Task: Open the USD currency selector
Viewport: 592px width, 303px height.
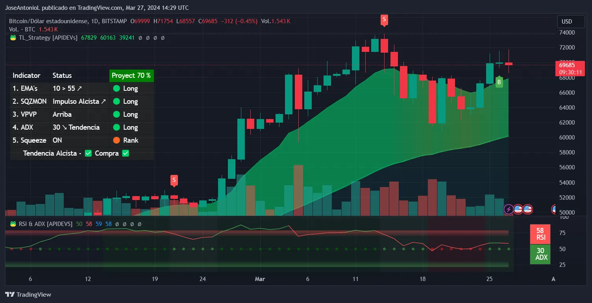Action: (x=567, y=21)
